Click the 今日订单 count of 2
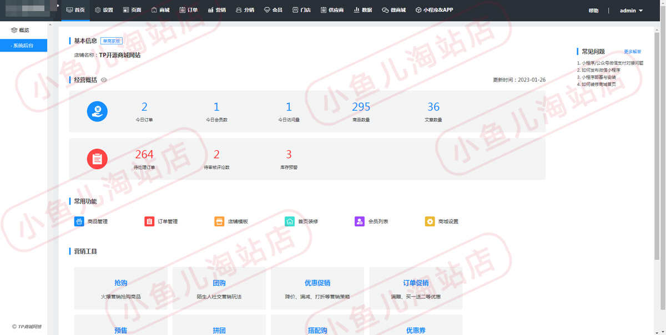Screen dimensions: 666x335 pos(144,107)
